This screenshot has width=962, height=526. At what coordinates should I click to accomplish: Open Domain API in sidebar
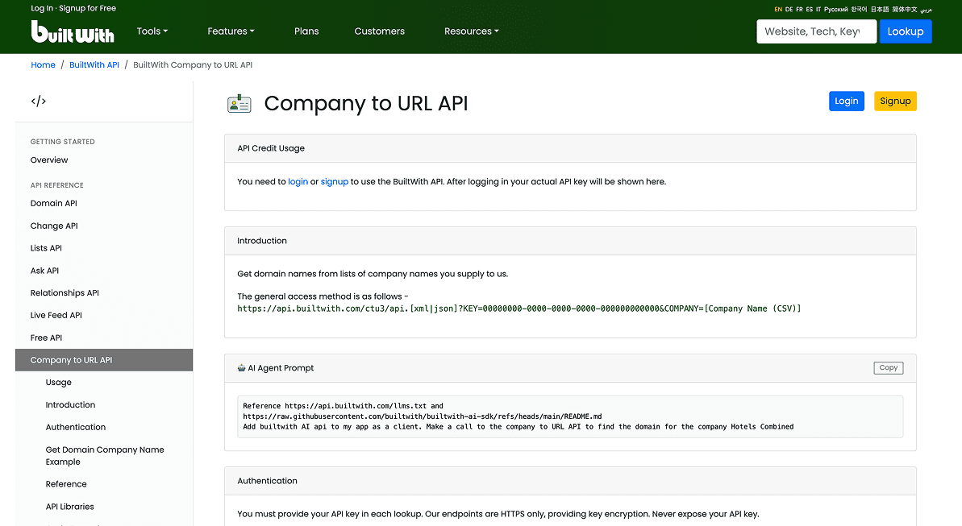(54, 204)
